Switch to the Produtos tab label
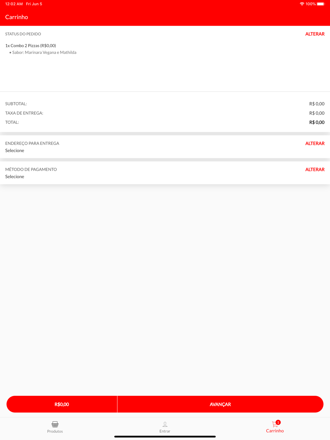 click(55, 431)
